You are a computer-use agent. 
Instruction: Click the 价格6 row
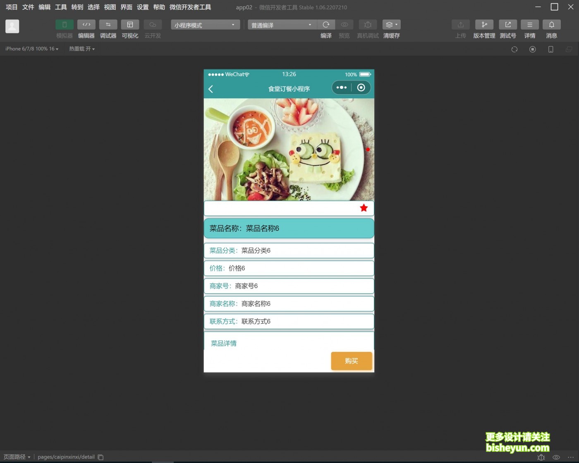[289, 268]
